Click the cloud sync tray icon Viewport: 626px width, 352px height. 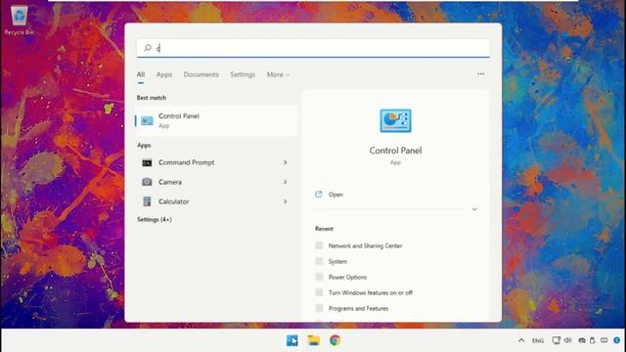point(582,340)
